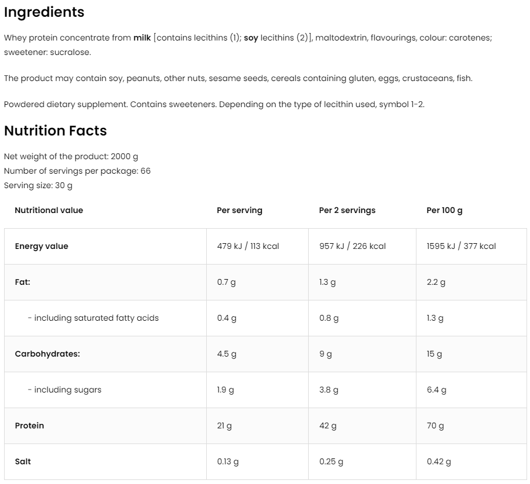Click 'Net weight of the product' line

[71, 156]
